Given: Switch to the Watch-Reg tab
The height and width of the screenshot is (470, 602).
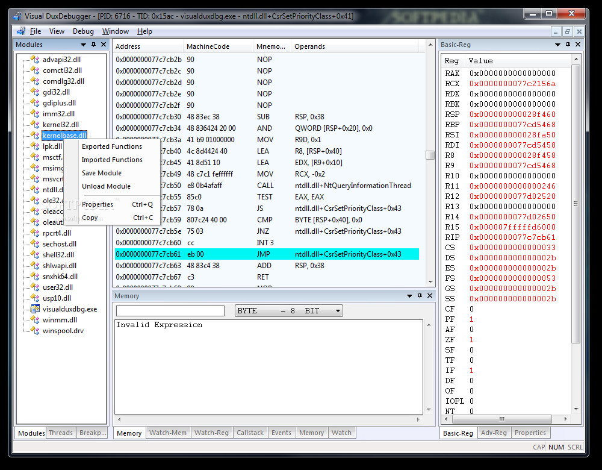Looking at the screenshot, I should 211,433.
